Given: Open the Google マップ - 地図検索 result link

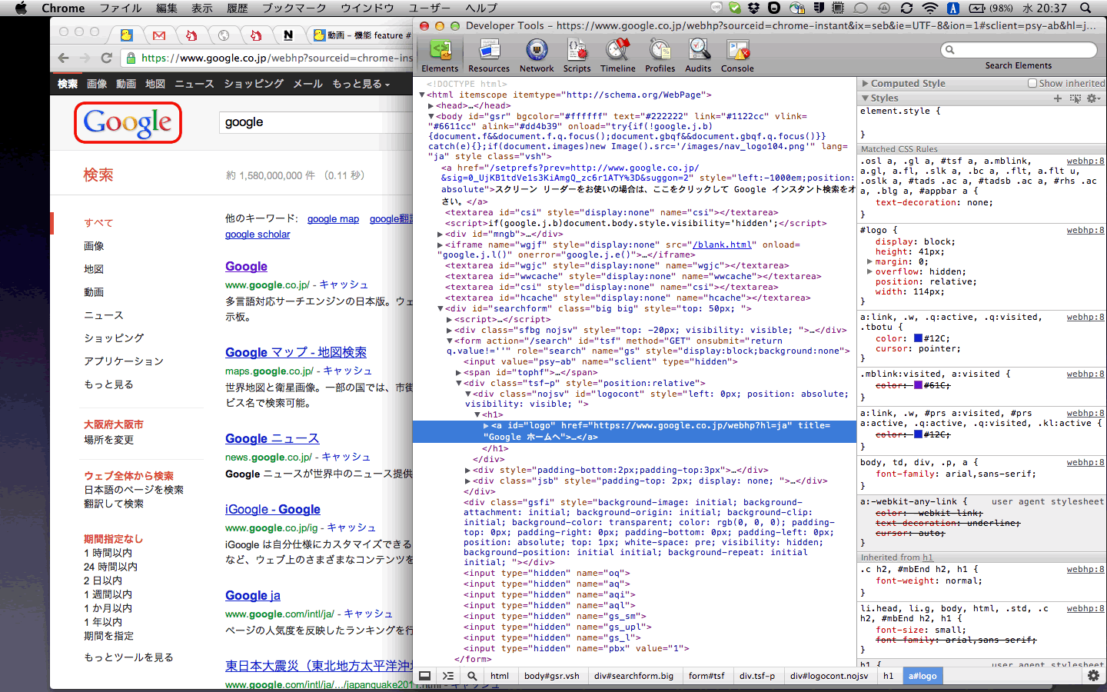Looking at the screenshot, I should [296, 352].
